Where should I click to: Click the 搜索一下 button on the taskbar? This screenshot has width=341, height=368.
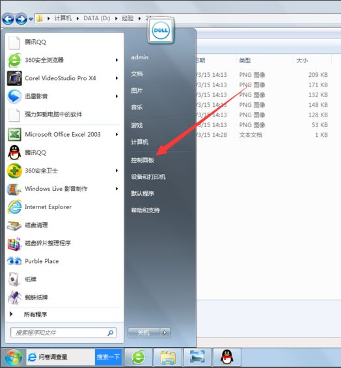pyautogui.click(x=108, y=357)
